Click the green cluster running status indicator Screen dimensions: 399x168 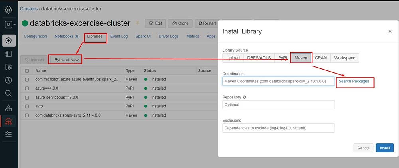click(x=25, y=23)
